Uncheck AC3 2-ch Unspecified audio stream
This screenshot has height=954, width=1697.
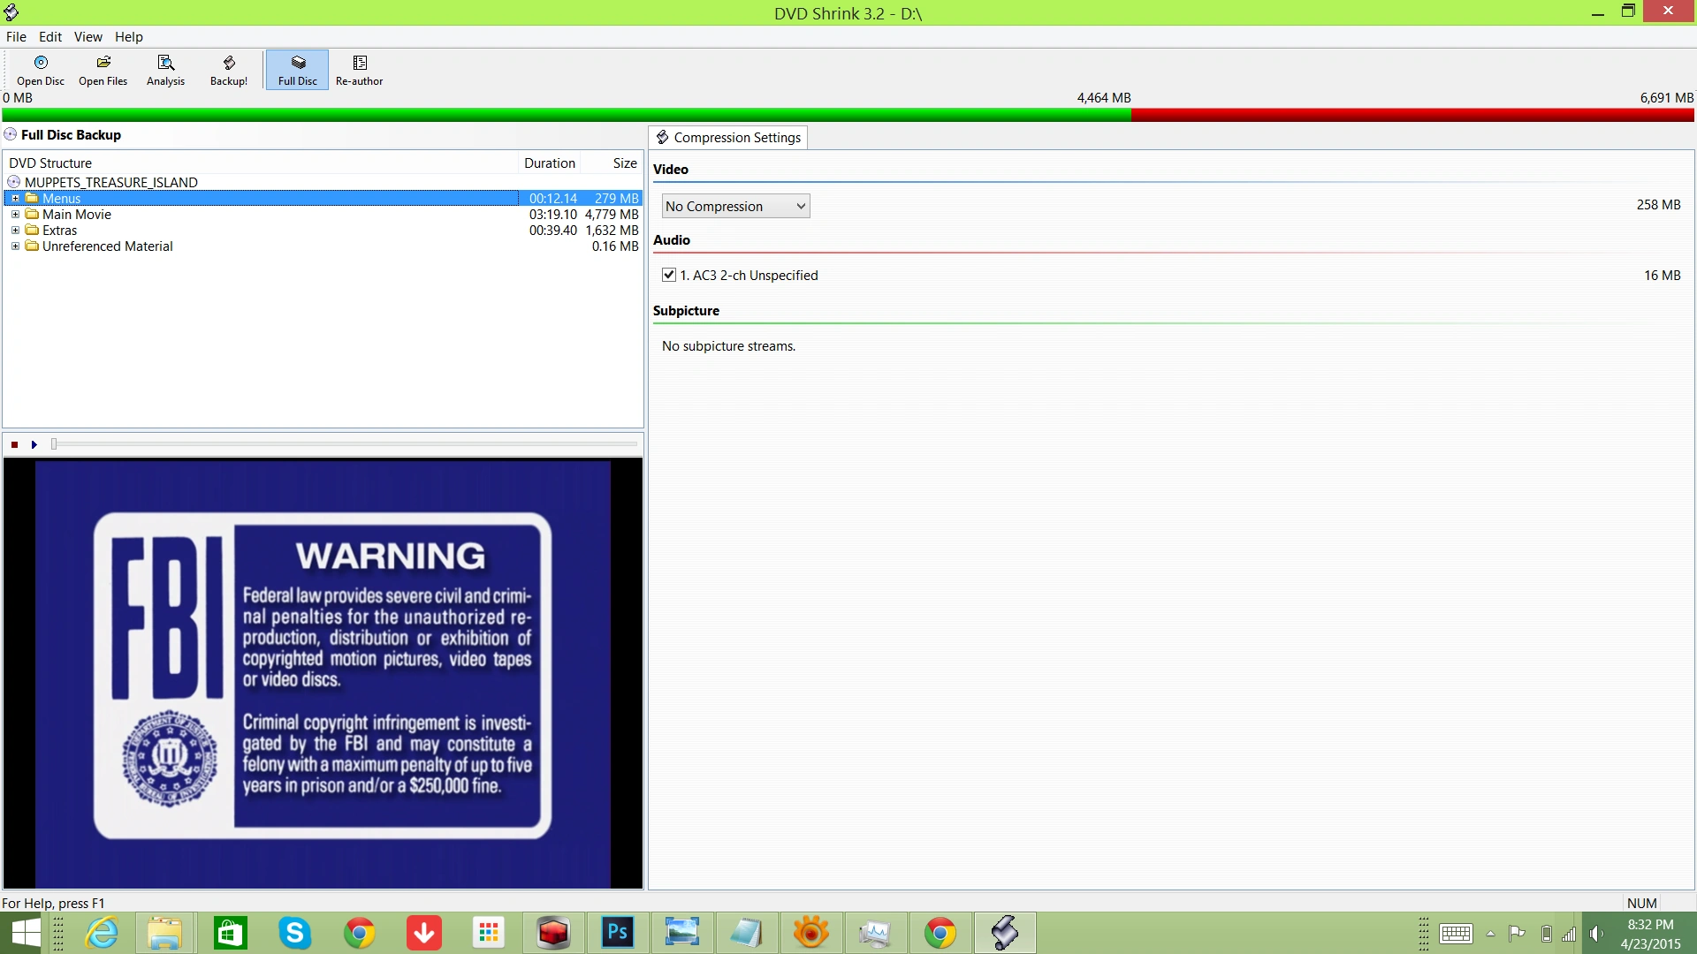669,275
